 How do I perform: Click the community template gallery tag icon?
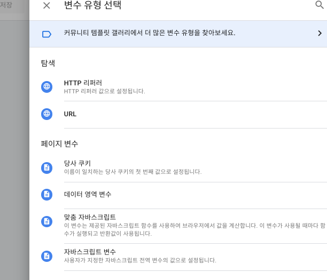46,34
